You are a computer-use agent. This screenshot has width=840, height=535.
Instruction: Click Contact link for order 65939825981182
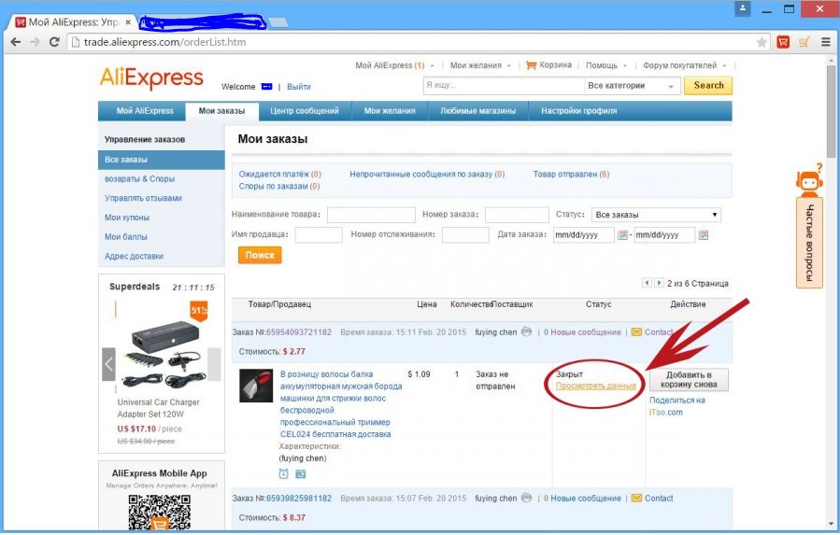point(659,498)
